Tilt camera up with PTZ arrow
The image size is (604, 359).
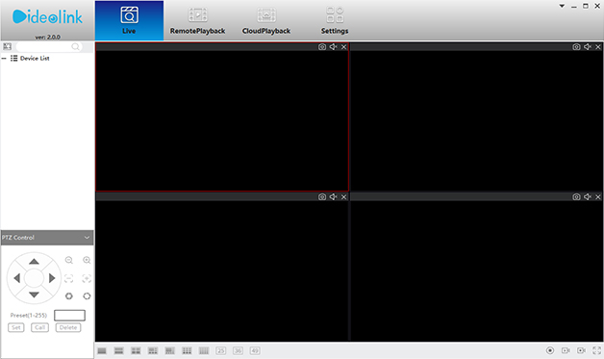coord(34,262)
